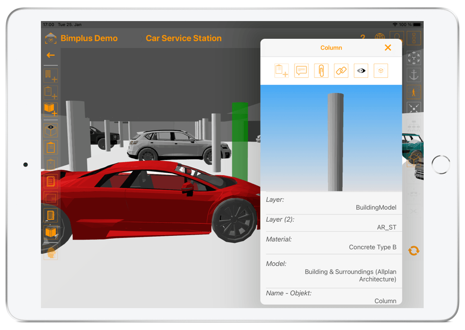This screenshot has height=330, width=465.
Task: Open the Bimplus Demo project home icon
Action: tap(51, 38)
